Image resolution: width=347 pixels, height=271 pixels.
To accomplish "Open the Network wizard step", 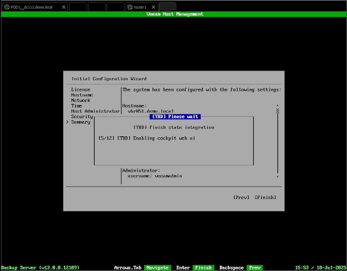I will pos(80,100).
